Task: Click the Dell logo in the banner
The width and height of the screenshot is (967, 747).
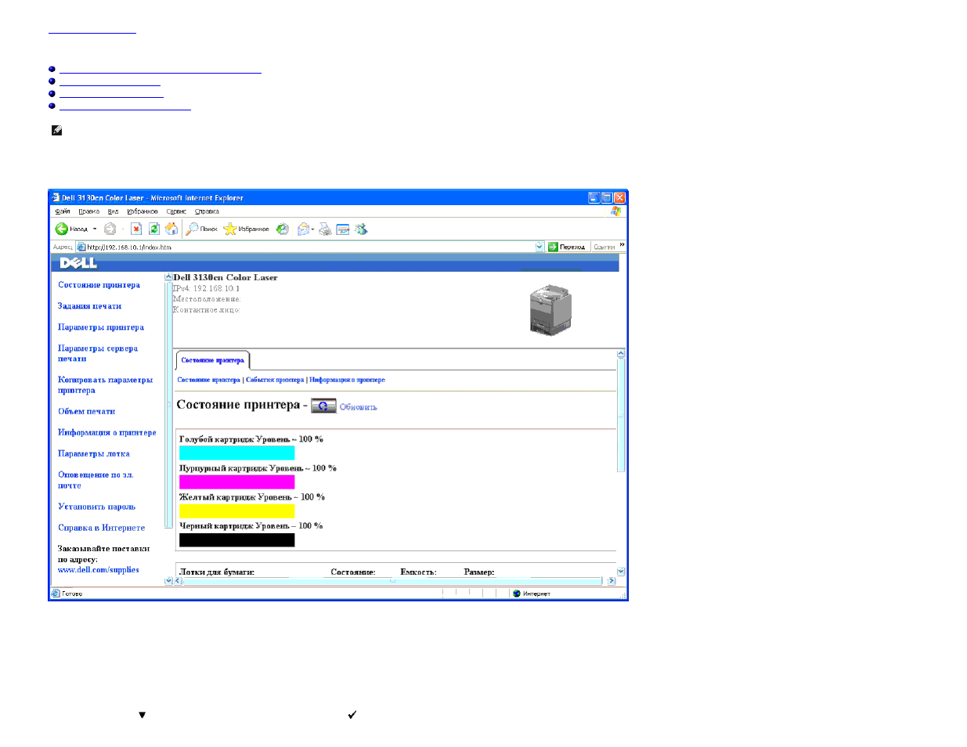Action: [78, 263]
